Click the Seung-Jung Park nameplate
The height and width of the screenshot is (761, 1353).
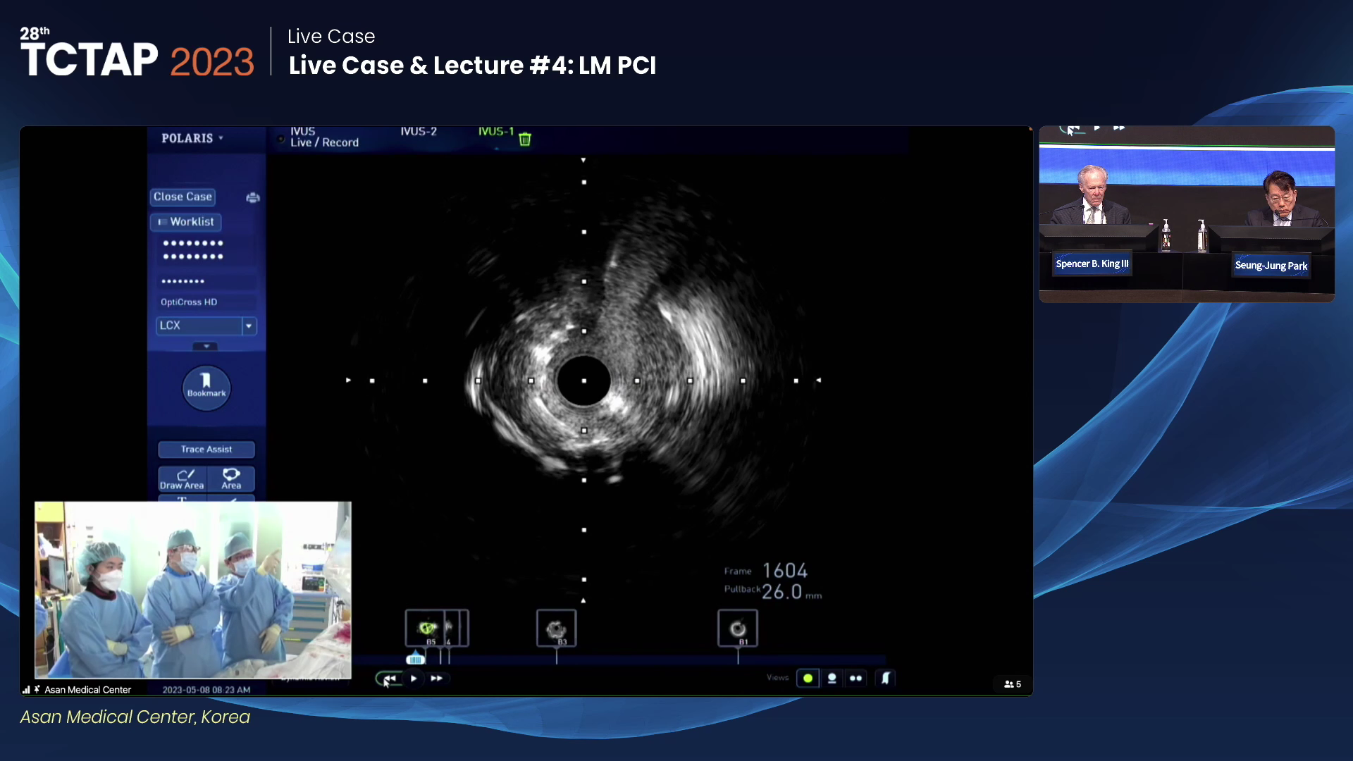pos(1271,266)
